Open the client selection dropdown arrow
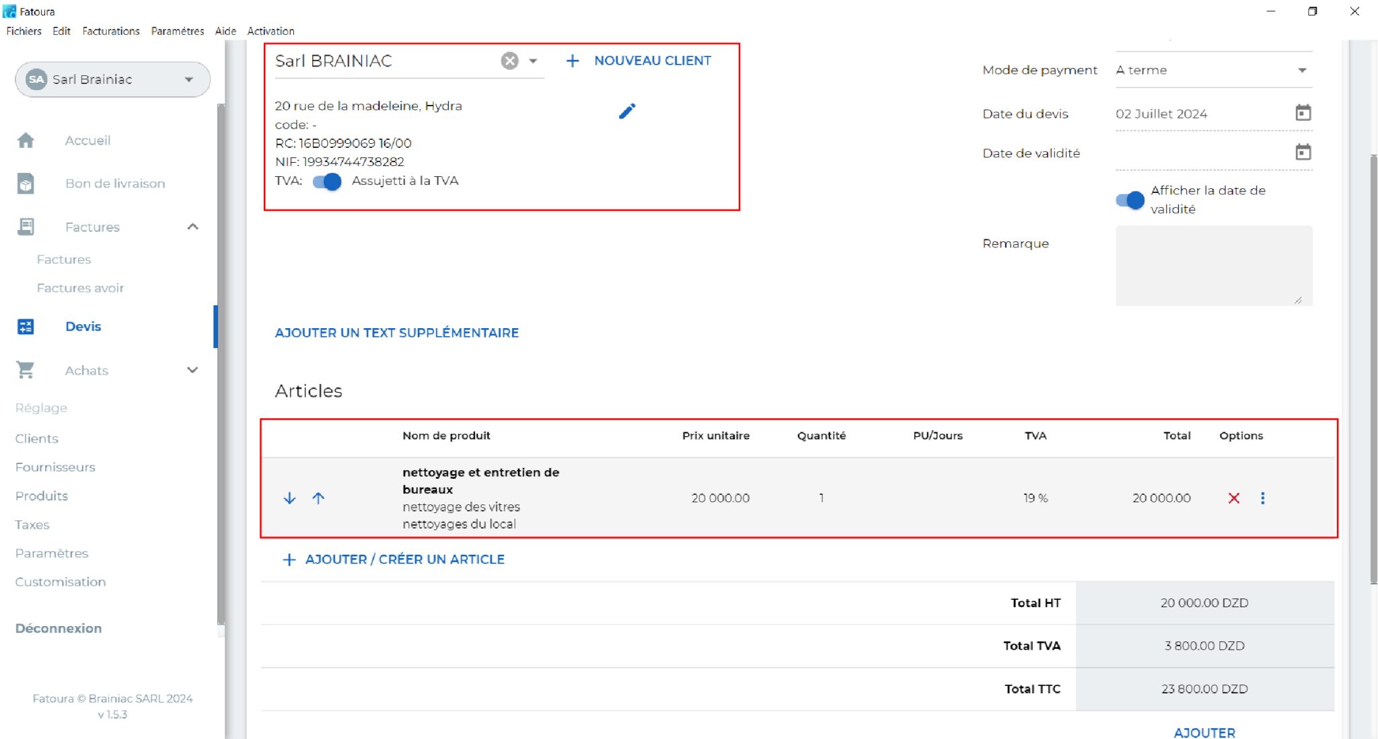The width and height of the screenshot is (1378, 739). point(533,61)
